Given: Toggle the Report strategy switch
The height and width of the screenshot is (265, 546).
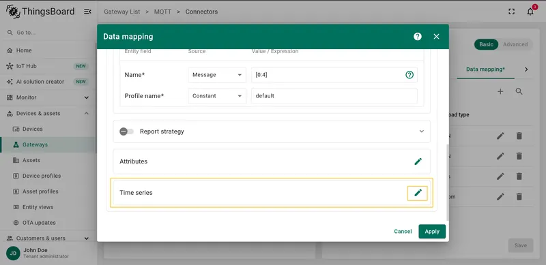Looking at the screenshot, I should click(x=126, y=131).
